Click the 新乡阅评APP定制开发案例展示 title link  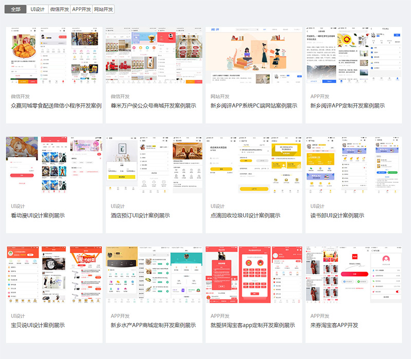coord(347,105)
